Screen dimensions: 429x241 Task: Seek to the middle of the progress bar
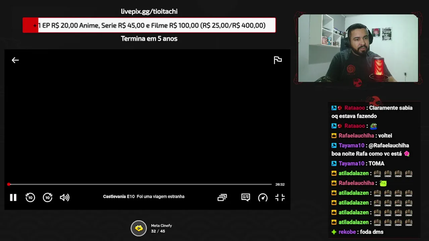pyautogui.click(x=140, y=184)
